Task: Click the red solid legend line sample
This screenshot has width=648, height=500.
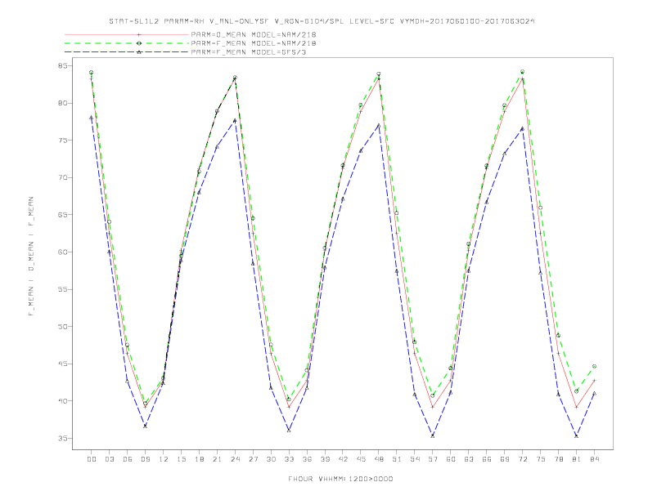Action: point(127,34)
